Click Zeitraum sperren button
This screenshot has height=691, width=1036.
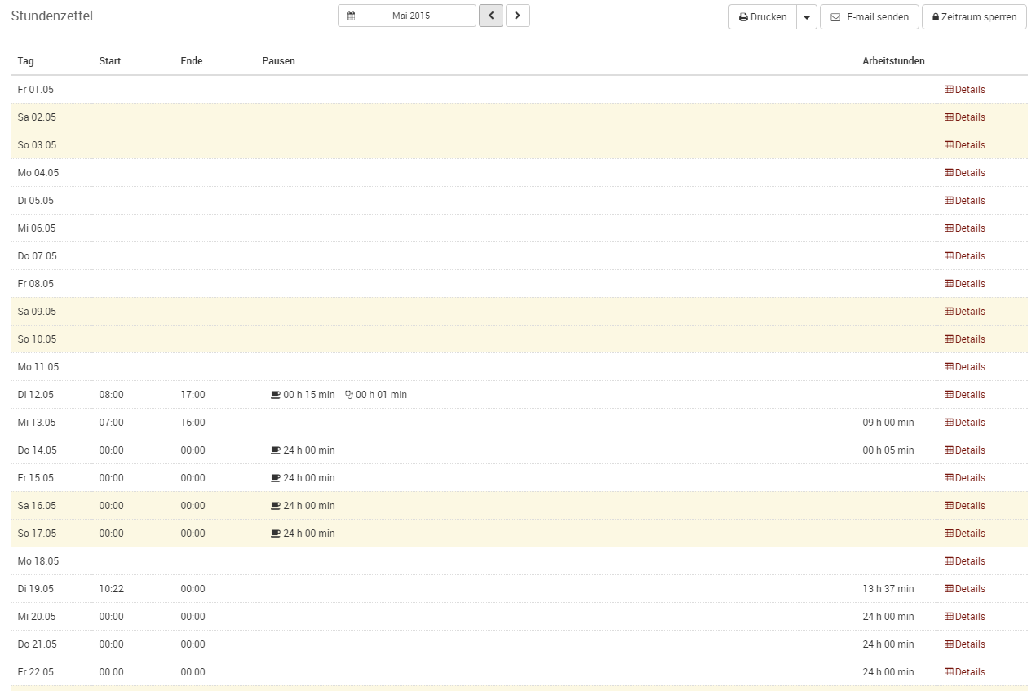(974, 16)
